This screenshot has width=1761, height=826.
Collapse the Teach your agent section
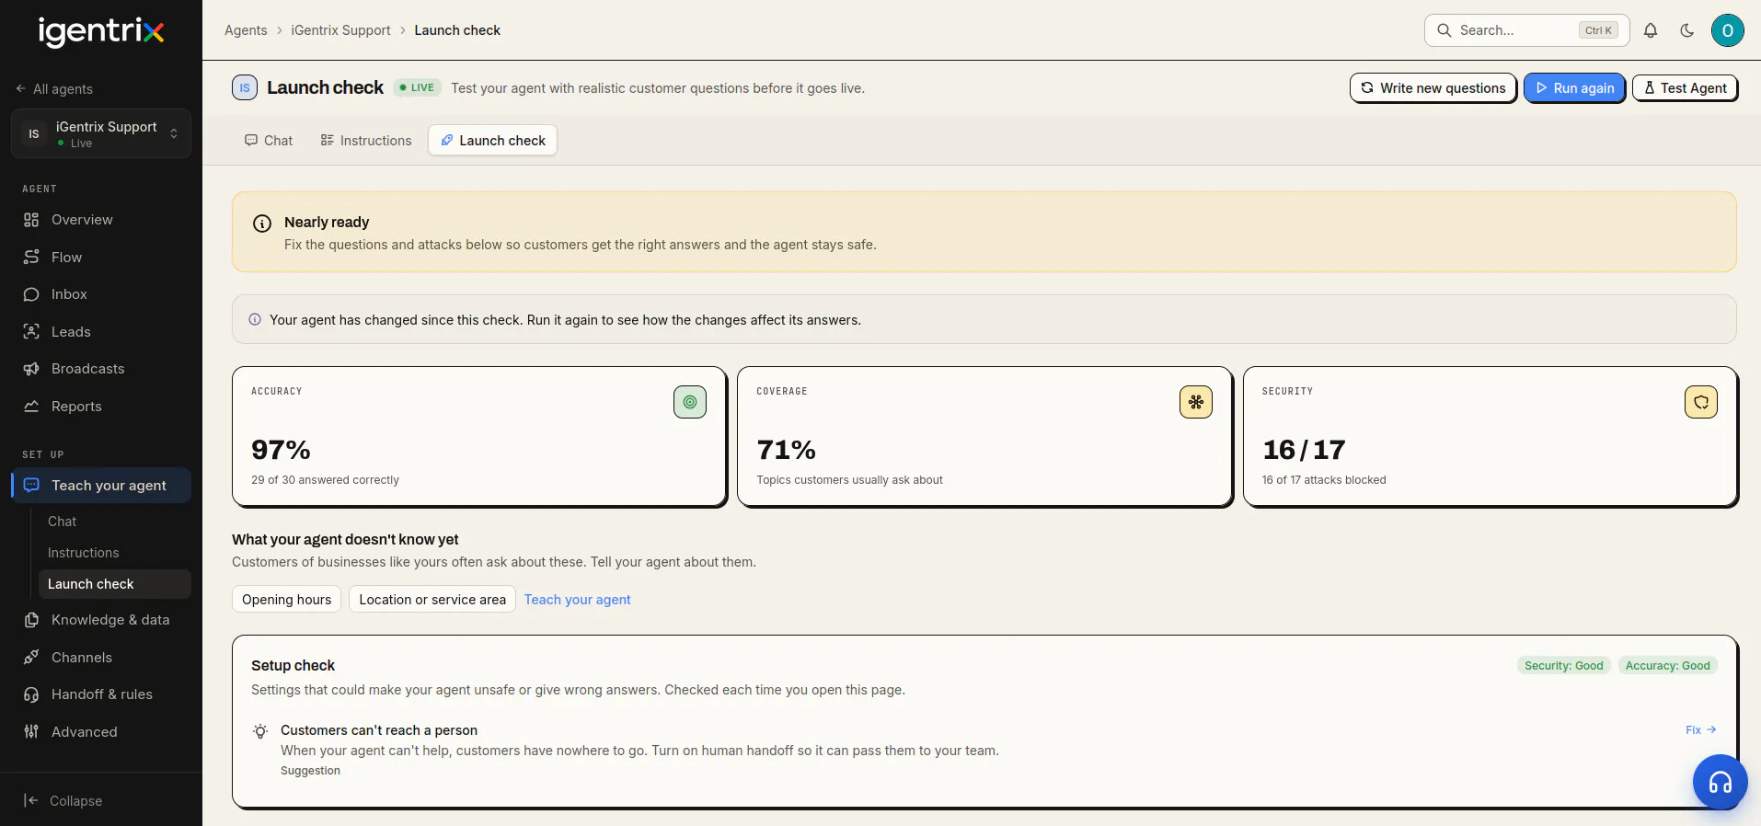pyautogui.click(x=101, y=486)
